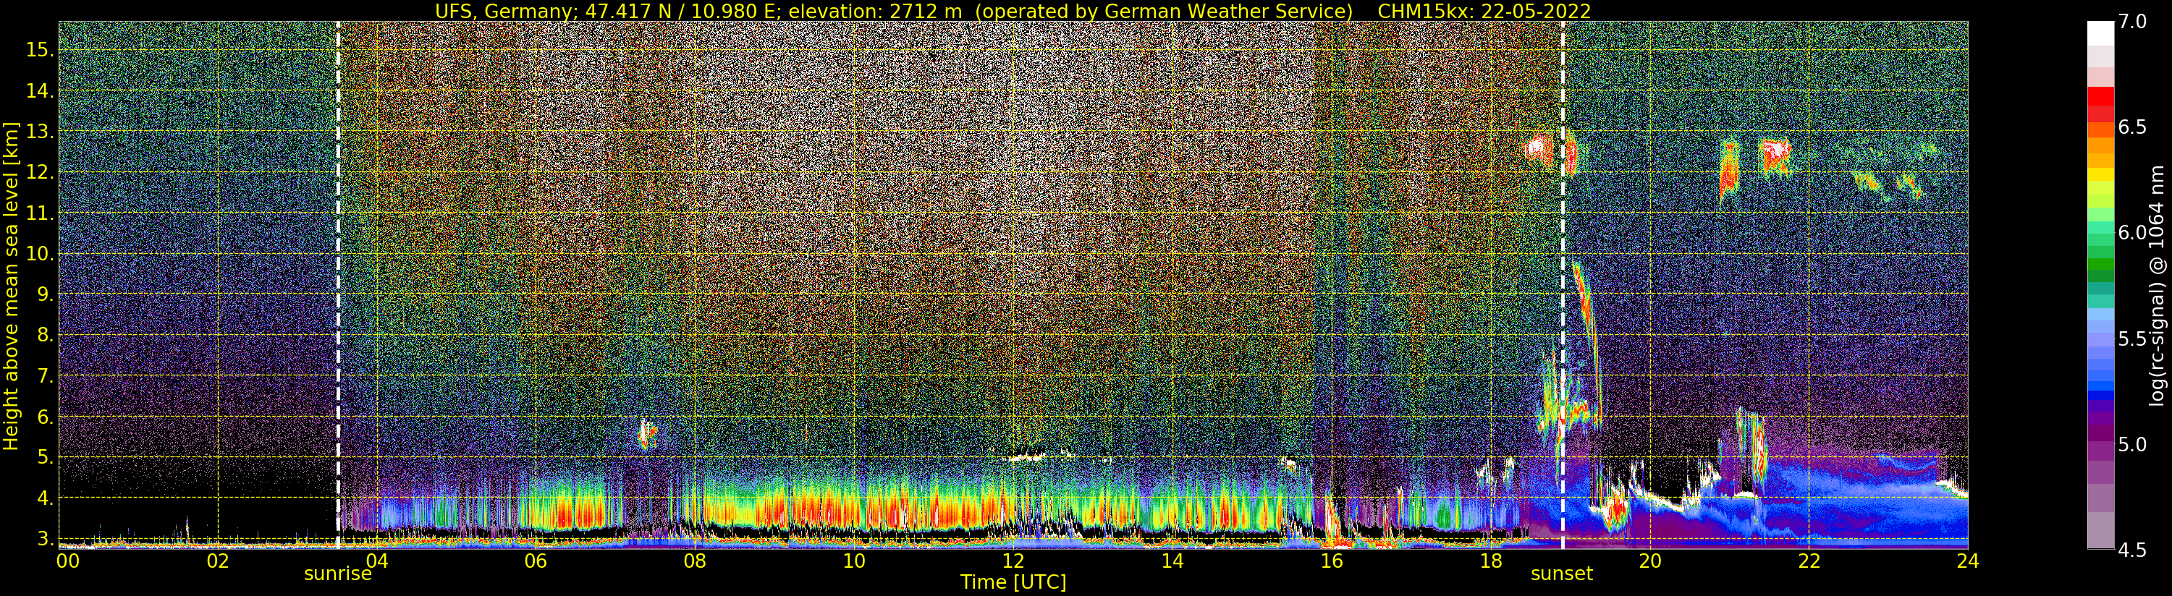Click the y-axis tick label '3.'
Screen dimensions: 2172x596
point(45,539)
